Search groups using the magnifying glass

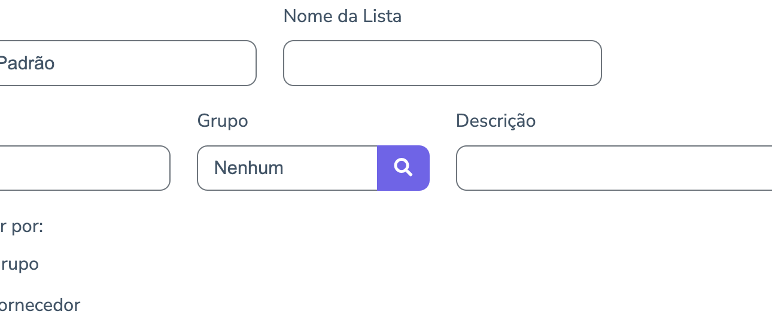click(x=403, y=168)
